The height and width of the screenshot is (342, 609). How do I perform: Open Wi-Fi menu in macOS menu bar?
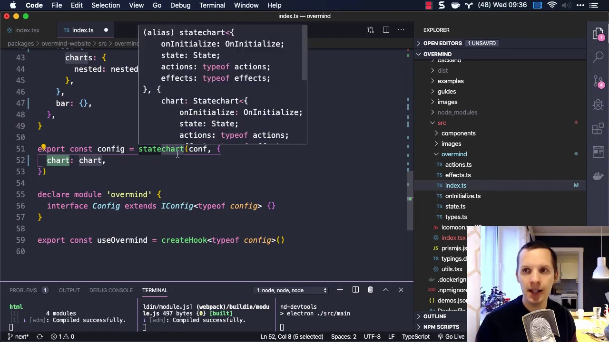552,5
